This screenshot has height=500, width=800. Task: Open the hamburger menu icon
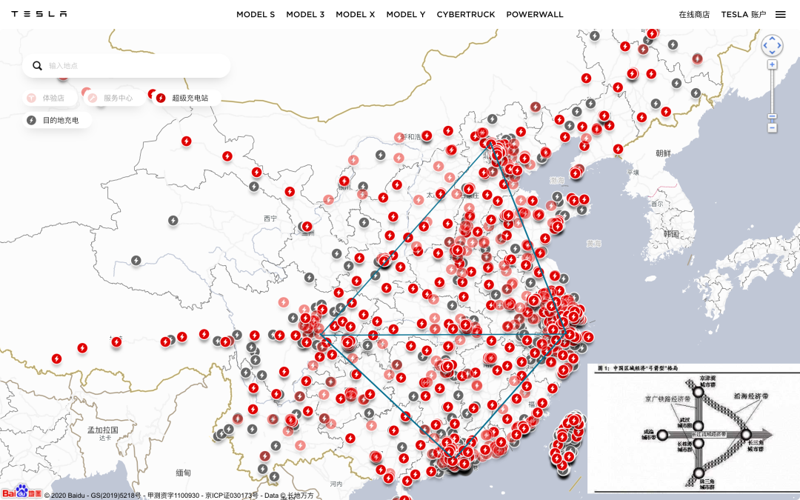(781, 14)
